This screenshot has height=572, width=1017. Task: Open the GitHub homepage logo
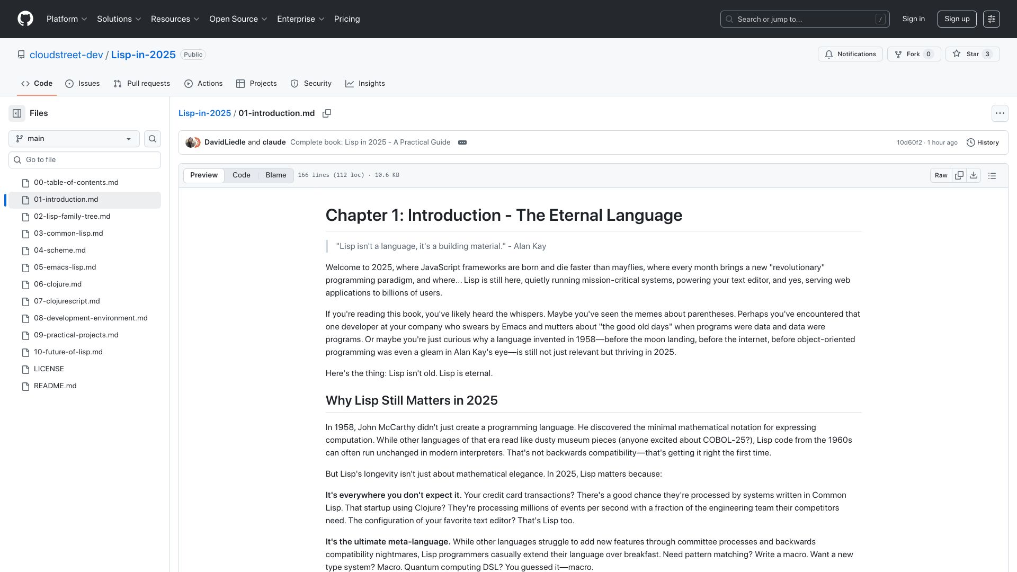coord(25,19)
